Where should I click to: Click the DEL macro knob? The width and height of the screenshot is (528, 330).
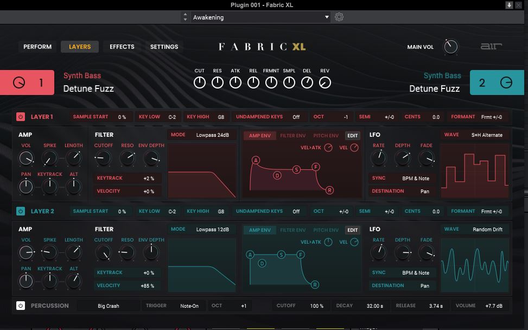point(307,82)
